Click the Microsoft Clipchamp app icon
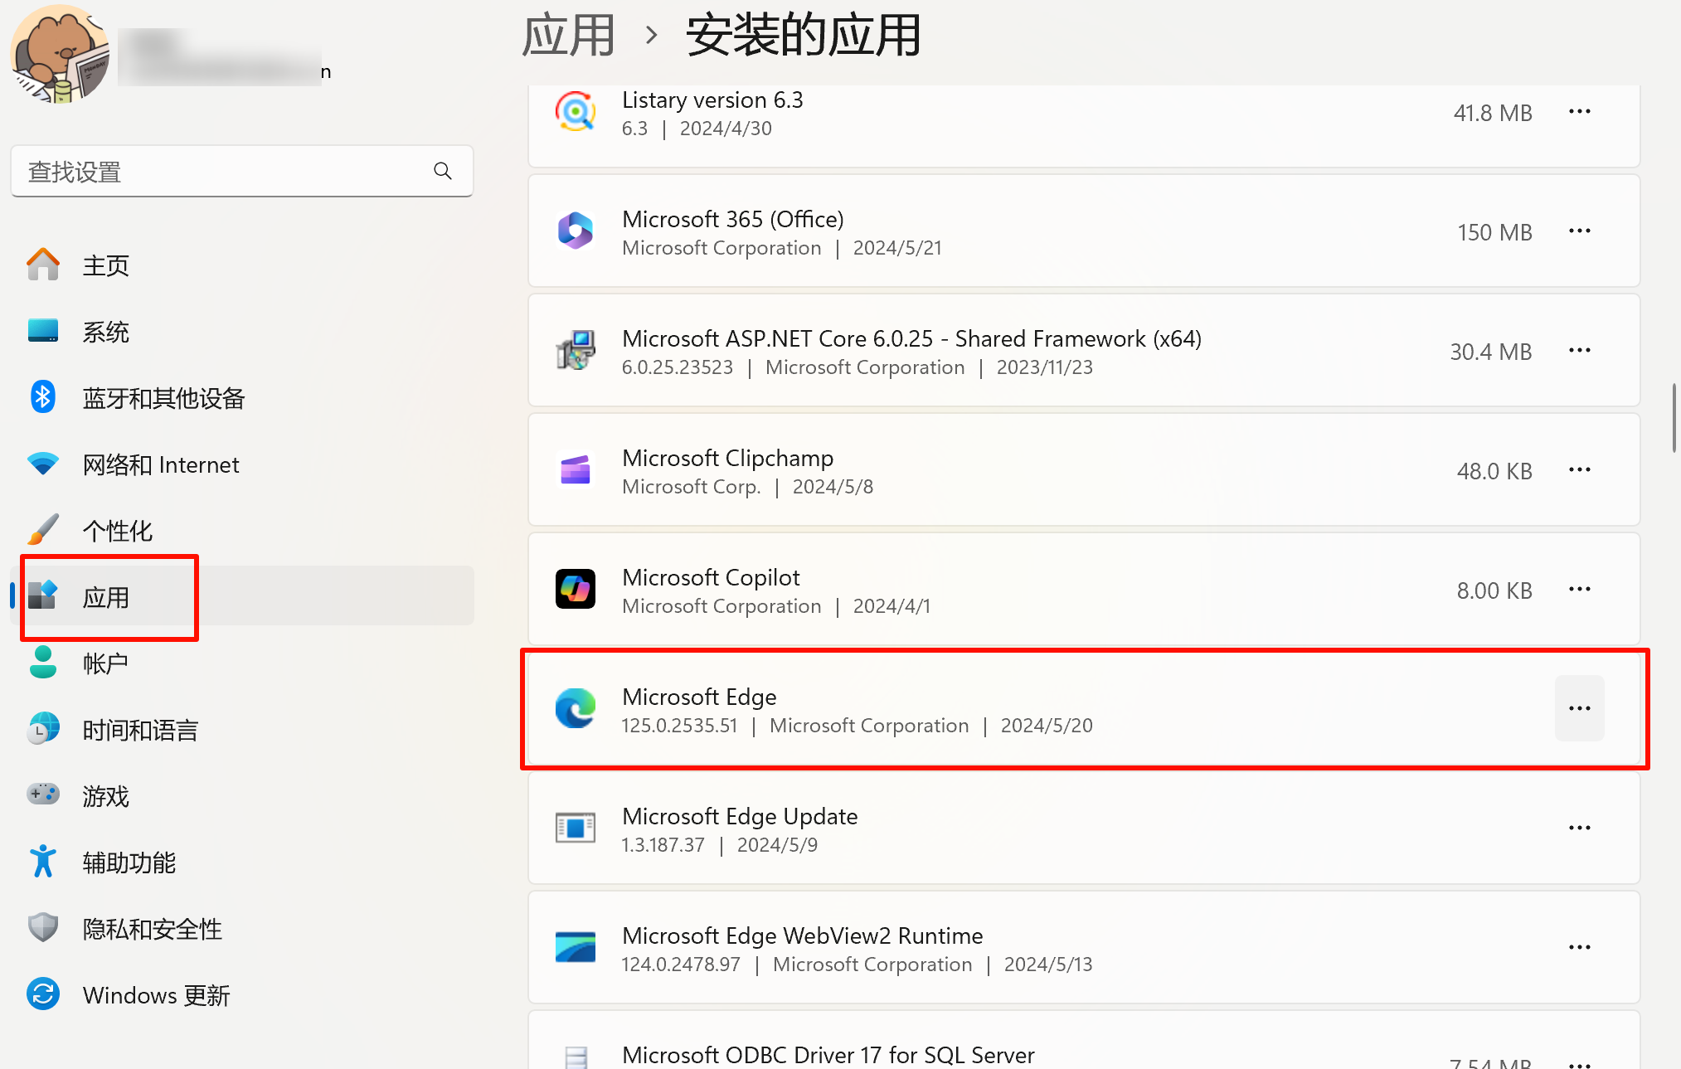 click(x=575, y=470)
